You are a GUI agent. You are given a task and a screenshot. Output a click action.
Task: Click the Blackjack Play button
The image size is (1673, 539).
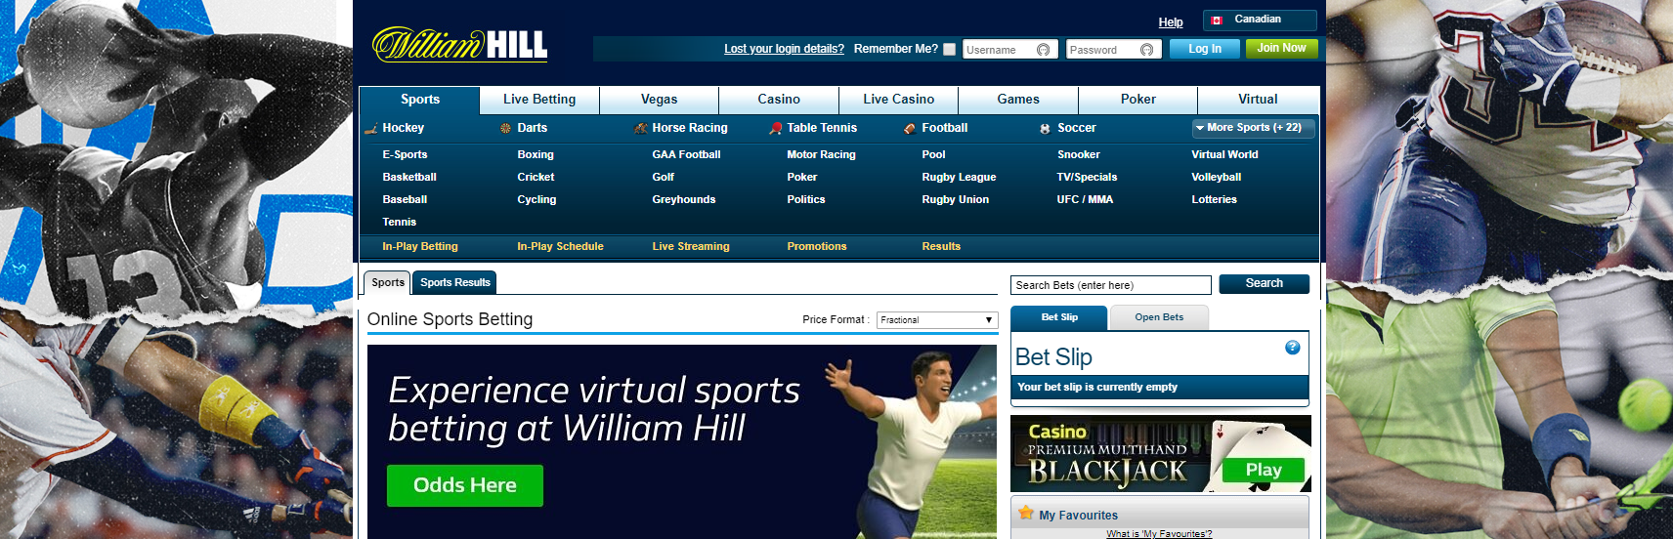[x=1264, y=470]
